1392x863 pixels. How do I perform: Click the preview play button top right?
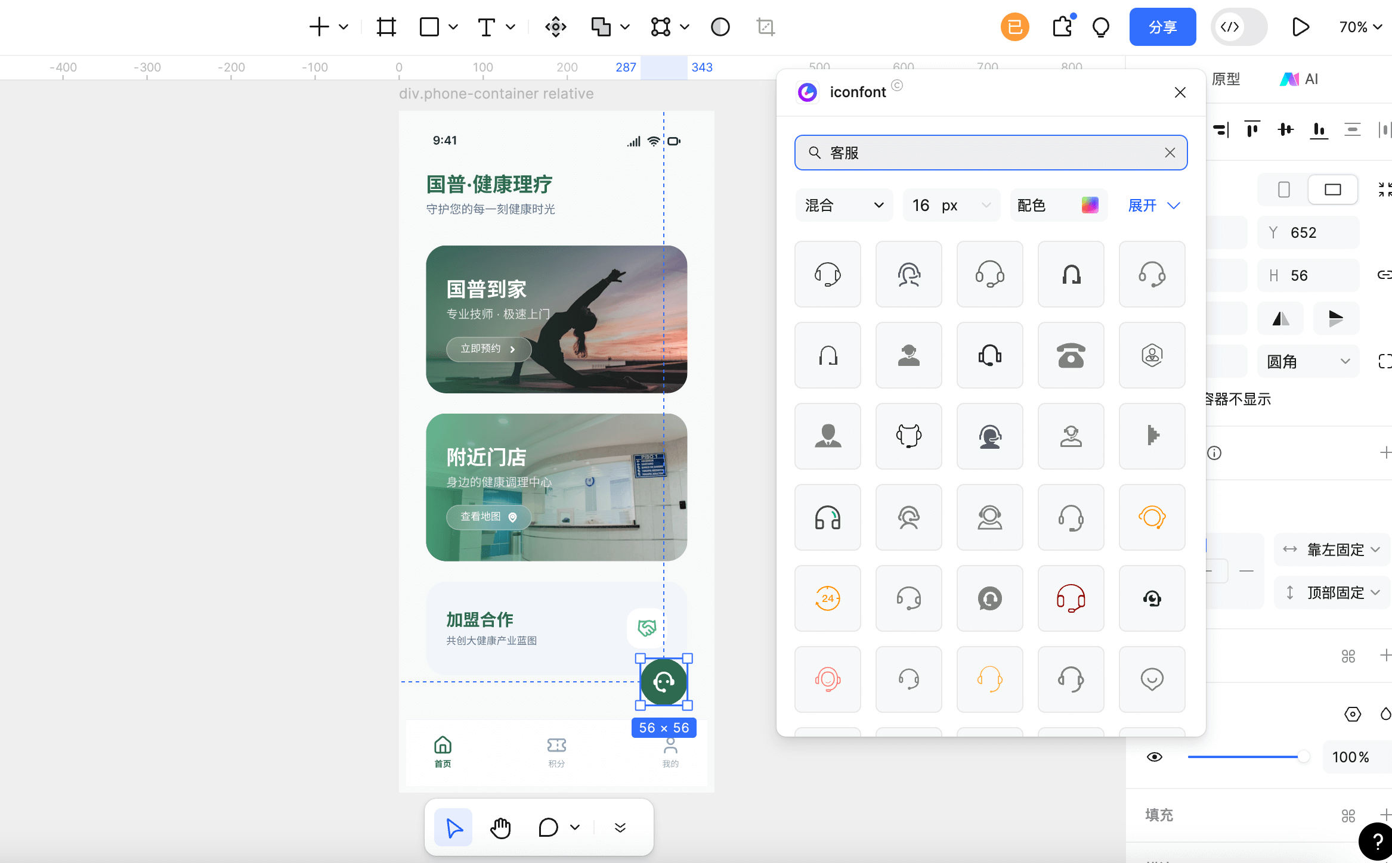click(x=1301, y=27)
